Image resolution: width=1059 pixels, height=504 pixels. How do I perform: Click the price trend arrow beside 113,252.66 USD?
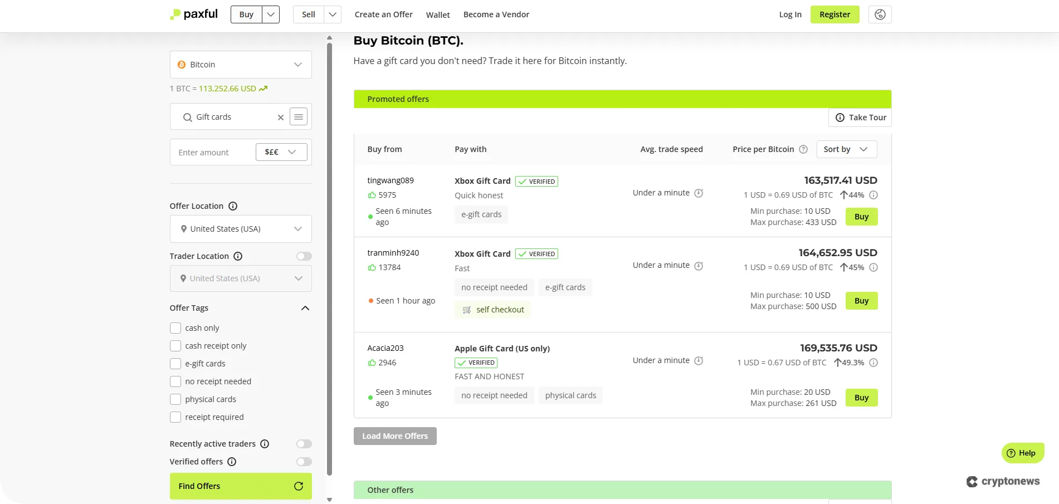pyautogui.click(x=262, y=88)
